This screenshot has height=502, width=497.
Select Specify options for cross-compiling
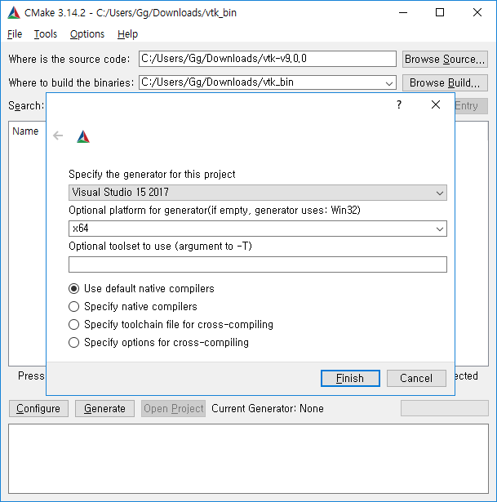tap(159, 343)
